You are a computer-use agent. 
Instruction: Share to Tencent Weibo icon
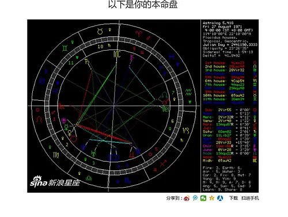195,198
